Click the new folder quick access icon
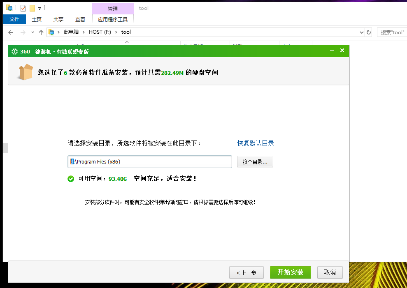The width and height of the screenshot is (407, 288). coord(32,8)
